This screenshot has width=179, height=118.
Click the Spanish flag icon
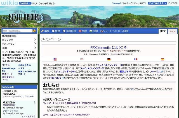(162, 59)
